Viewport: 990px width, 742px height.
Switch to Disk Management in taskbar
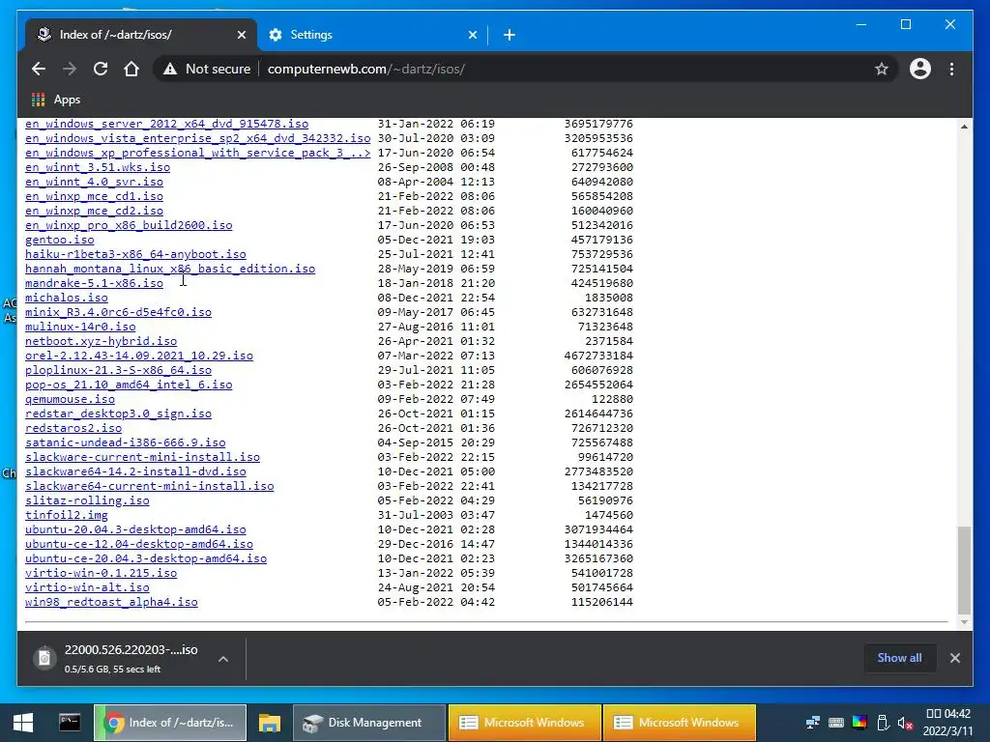coord(368,723)
